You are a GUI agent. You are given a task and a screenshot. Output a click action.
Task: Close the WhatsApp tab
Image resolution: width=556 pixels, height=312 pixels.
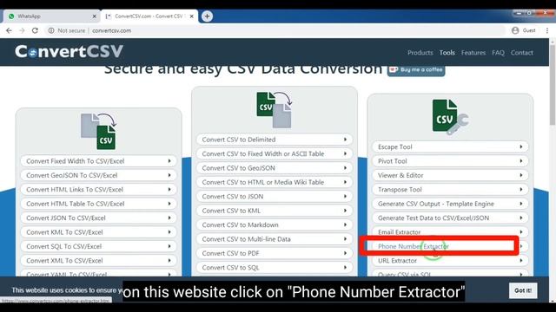pyautogui.click(x=95, y=16)
